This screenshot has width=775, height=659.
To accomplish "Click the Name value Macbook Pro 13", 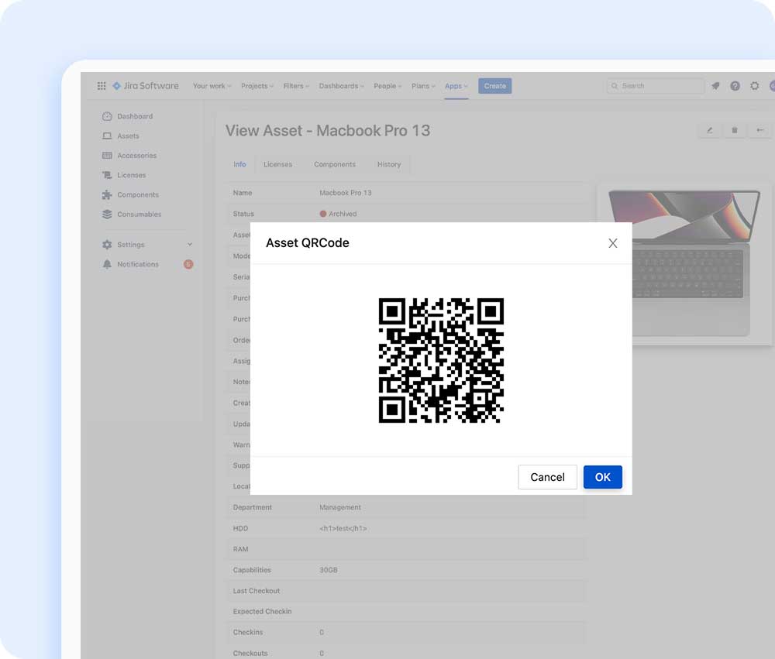I will point(346,193).
